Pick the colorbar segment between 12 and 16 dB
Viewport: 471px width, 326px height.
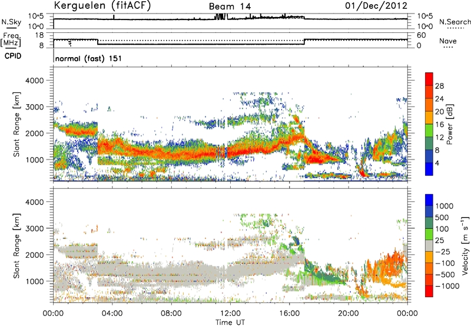click(x=429, y=131)
